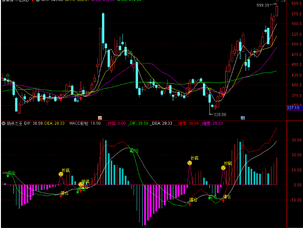Click the red 强度: 38.59 value
This screenshot has width=303, height=228.
click(186, 123)
